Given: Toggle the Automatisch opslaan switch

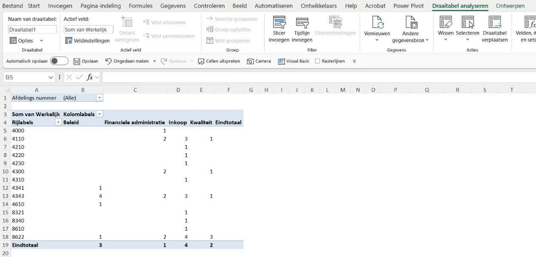Looking at the screenshot, I should click(x=59, y=61).
